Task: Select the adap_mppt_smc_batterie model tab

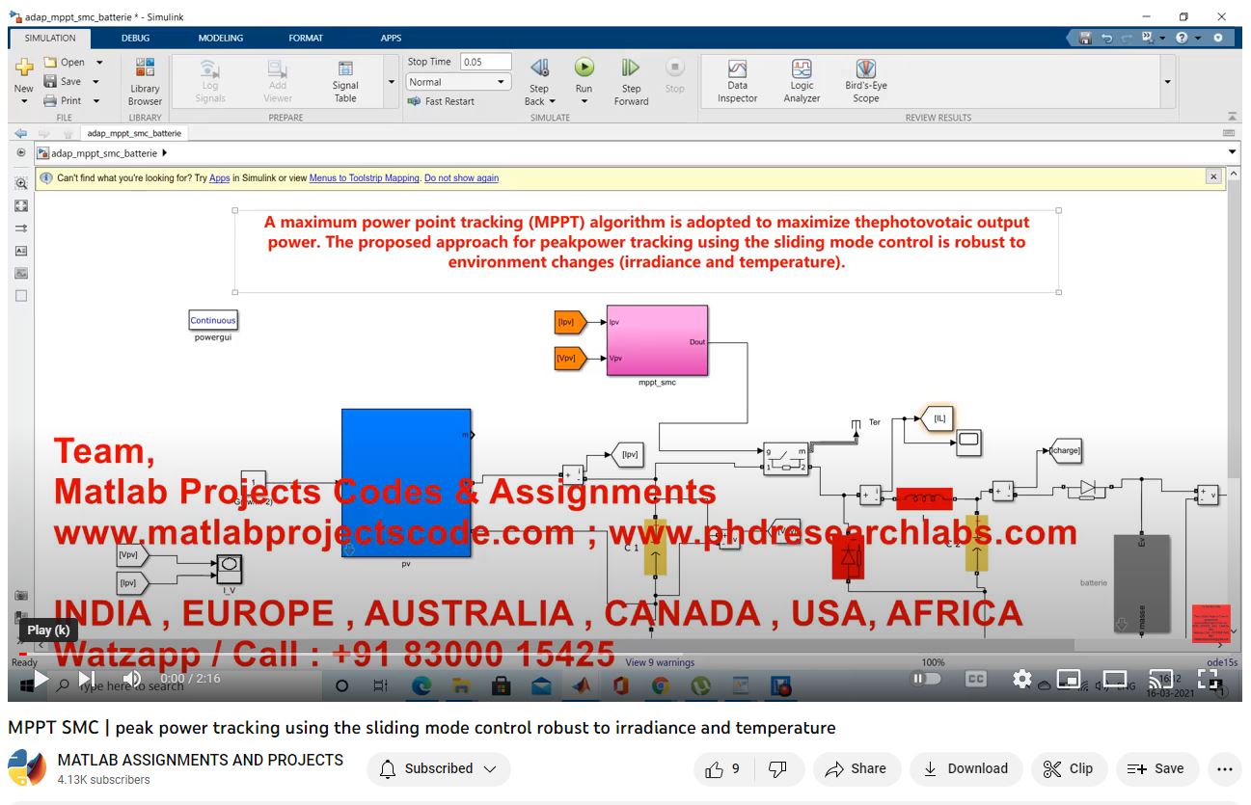Action: point(134,133)
